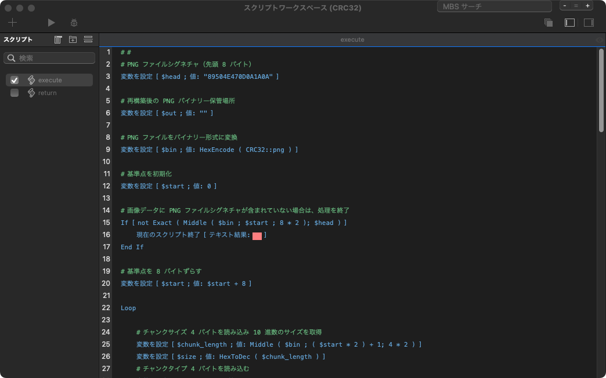Select the チャンクタイプ 4 バイトを読み込む comment

pos(193,369)
